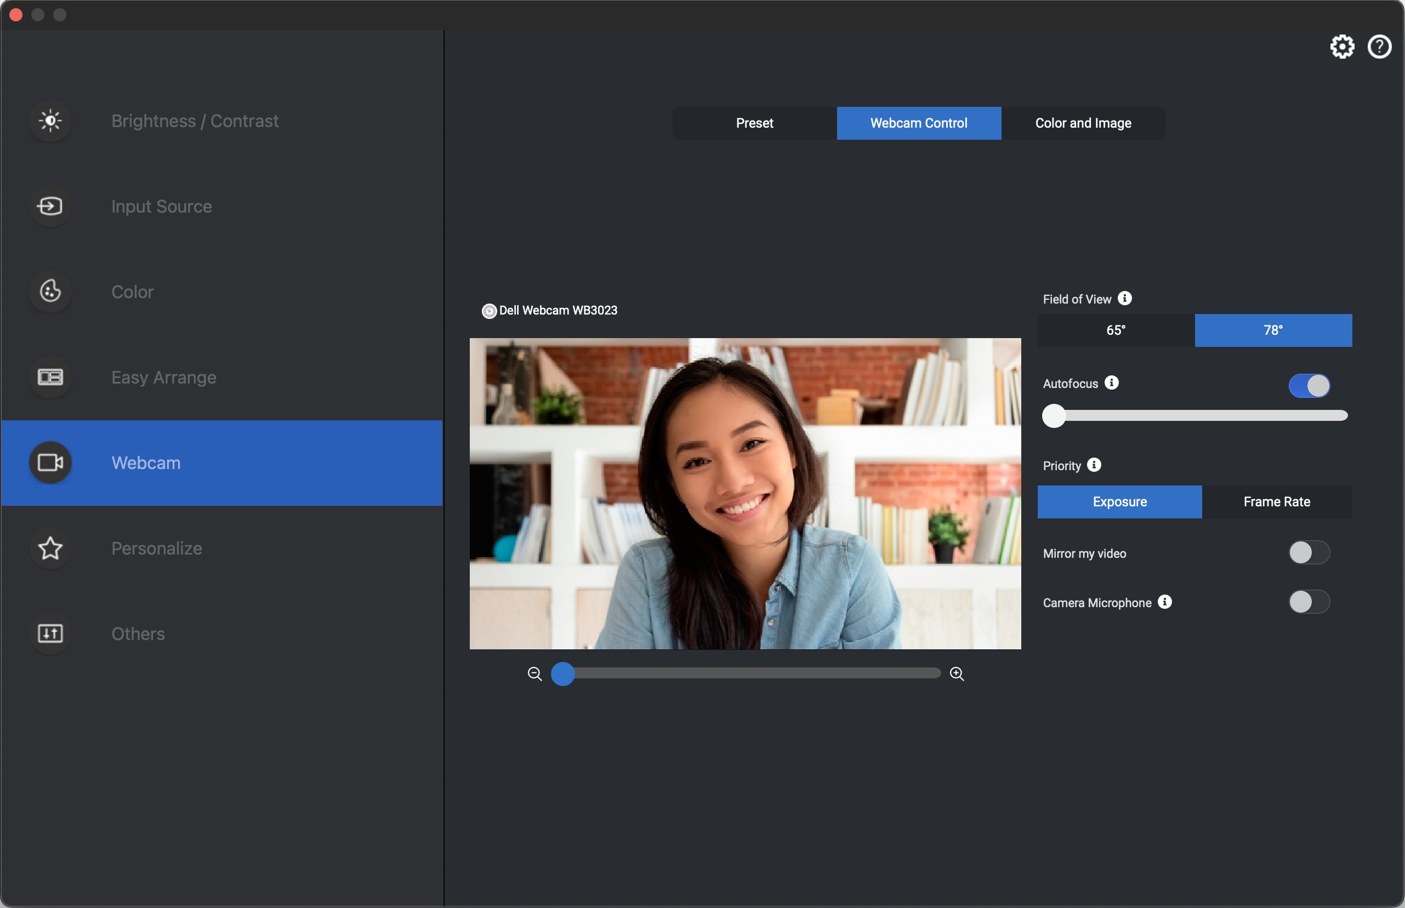Toggle Mirror my video switch

point(1309,552)
